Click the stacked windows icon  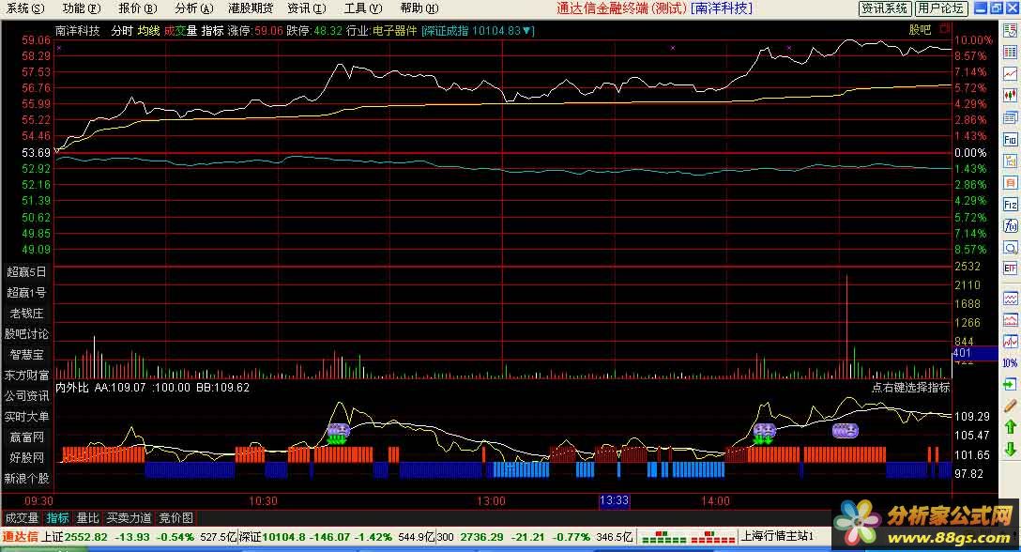(x=1010, y=118)
